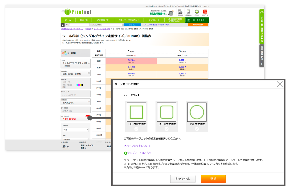Close the ハーフカットの選択 dialog with X
Viewport: 289px width, 189px height.
[279, 84]
